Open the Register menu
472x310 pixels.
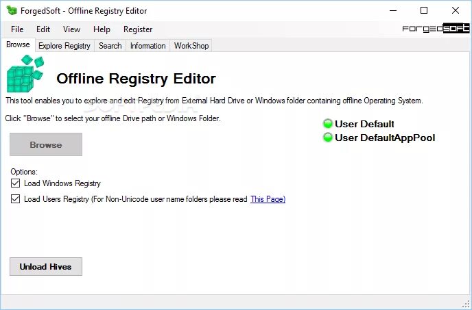[x=138, y=29]
